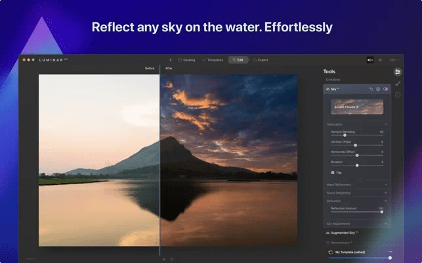422x263 pixels.
Task: Click the Creative category label
Action: [333, 80]
